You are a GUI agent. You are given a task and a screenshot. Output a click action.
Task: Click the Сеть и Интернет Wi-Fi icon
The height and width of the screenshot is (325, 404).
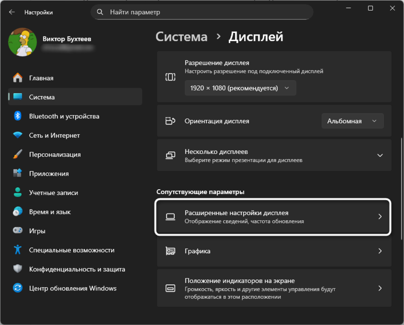coord(18,135)
